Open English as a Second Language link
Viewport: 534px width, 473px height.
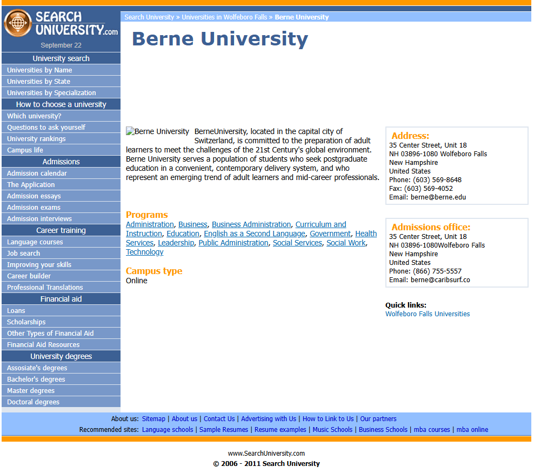(255, 234)
